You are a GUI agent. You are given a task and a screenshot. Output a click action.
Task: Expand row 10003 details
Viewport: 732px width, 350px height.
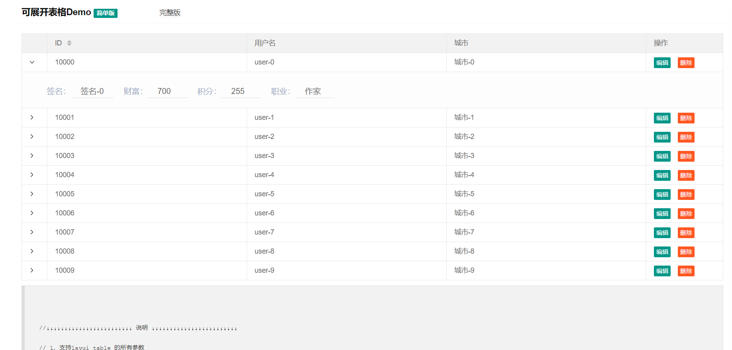(x=32, y=156)
